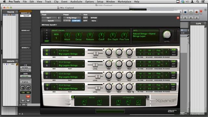
Task: Open the Xpand!2 plug-in selector dropdown
Action: [x=51, y=21]
